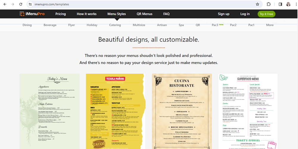
Task: Bookmark this page with star icon
Action: [x=257, y=4]
